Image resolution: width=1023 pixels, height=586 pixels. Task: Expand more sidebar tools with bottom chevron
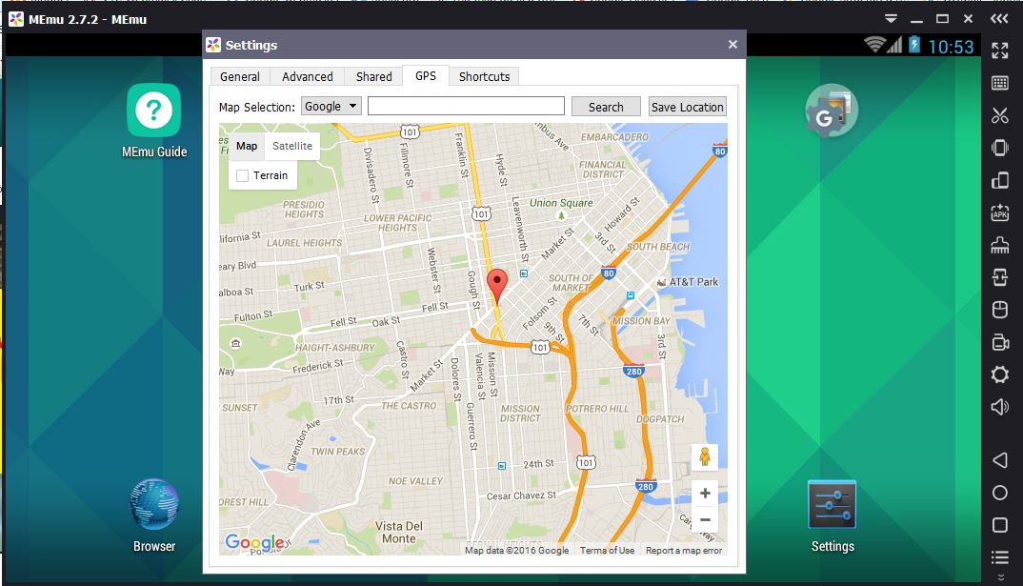pos(1000,577)
